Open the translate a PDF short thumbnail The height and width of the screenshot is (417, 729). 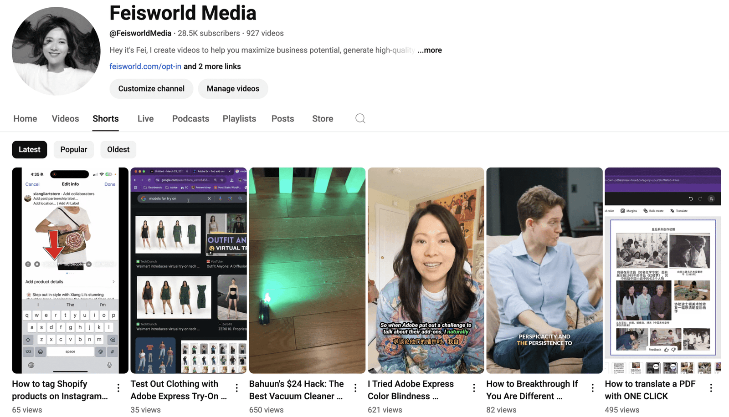point(662,270)
